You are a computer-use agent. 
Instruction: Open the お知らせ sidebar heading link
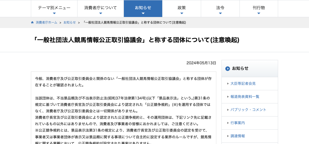tap(240, 68)
